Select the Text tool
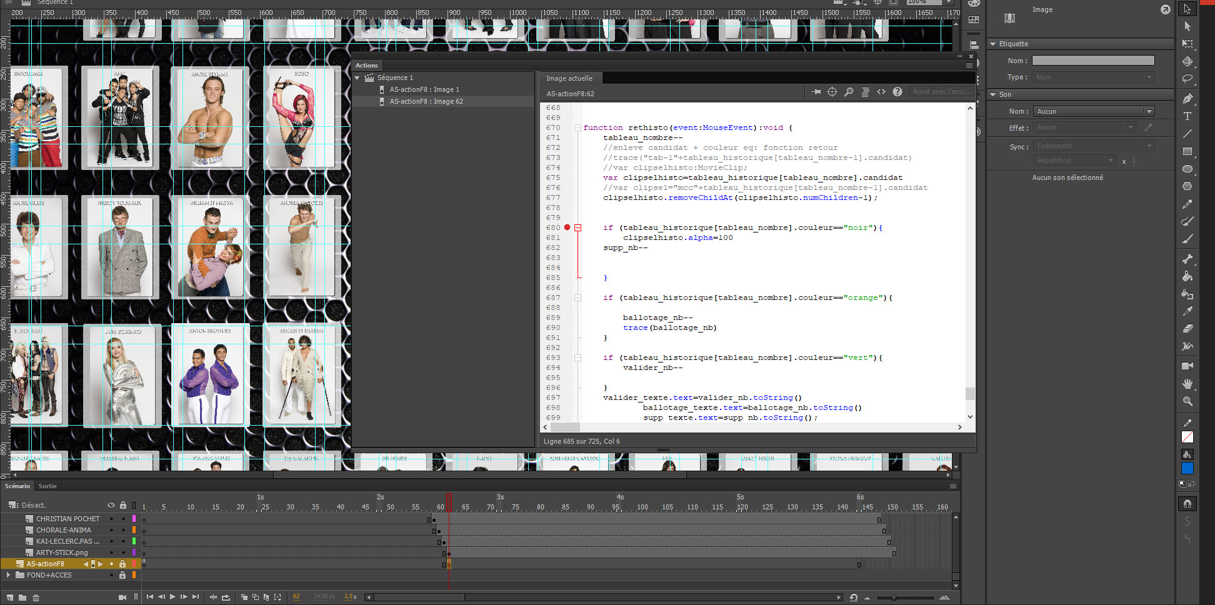This screenshot has height=605, width=1215. [x=1187, y=116]
